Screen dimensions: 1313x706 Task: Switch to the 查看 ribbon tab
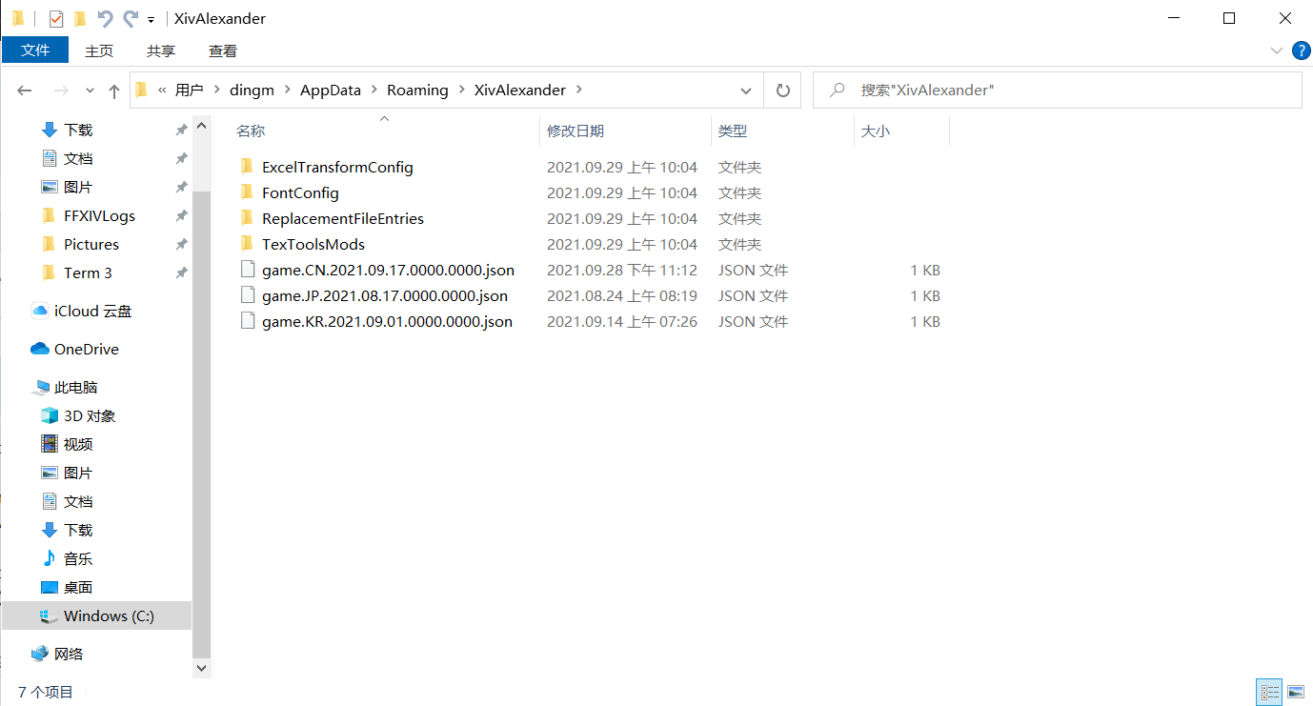(223, 50)
